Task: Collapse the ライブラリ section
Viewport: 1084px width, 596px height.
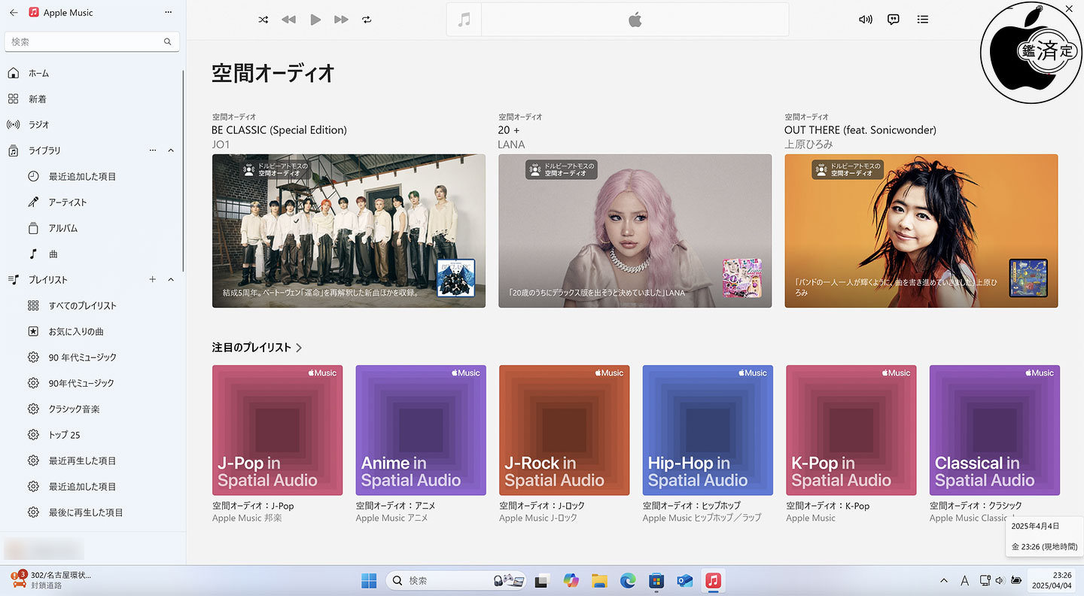Action: (x=171, y=151)
